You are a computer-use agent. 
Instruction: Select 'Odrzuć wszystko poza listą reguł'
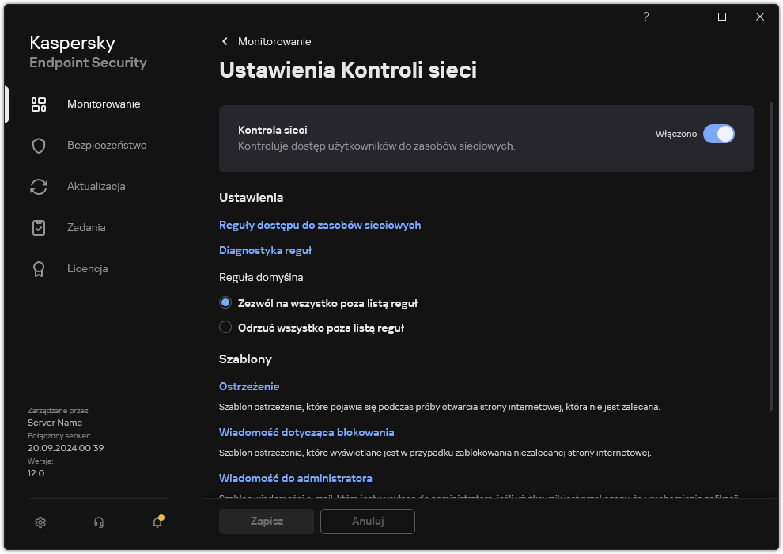[225, 327]
